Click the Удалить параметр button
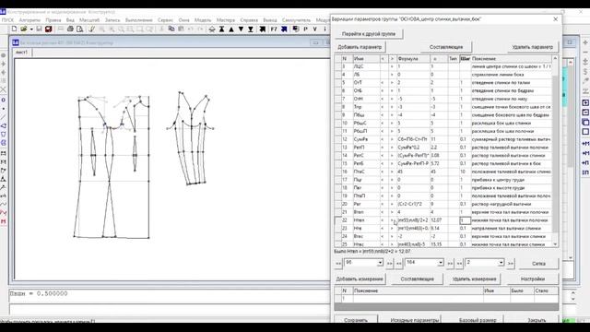The image size is (590, 332). 533,47
